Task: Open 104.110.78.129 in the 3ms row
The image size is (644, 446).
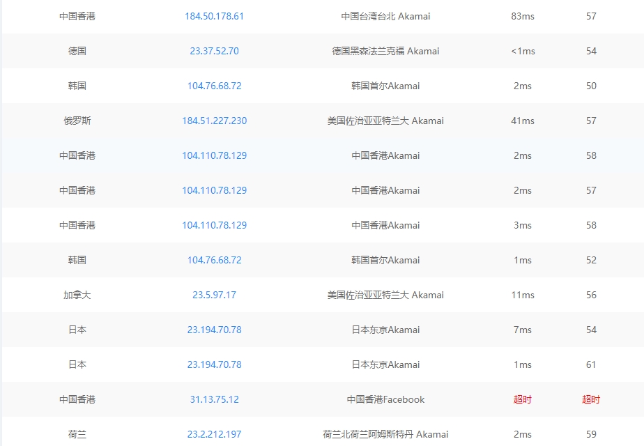Action: click(214, 225)
